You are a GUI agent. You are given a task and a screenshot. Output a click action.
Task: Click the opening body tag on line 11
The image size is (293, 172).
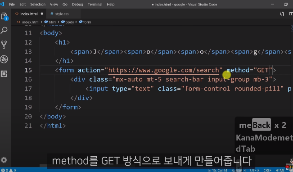tap(51, 33)
